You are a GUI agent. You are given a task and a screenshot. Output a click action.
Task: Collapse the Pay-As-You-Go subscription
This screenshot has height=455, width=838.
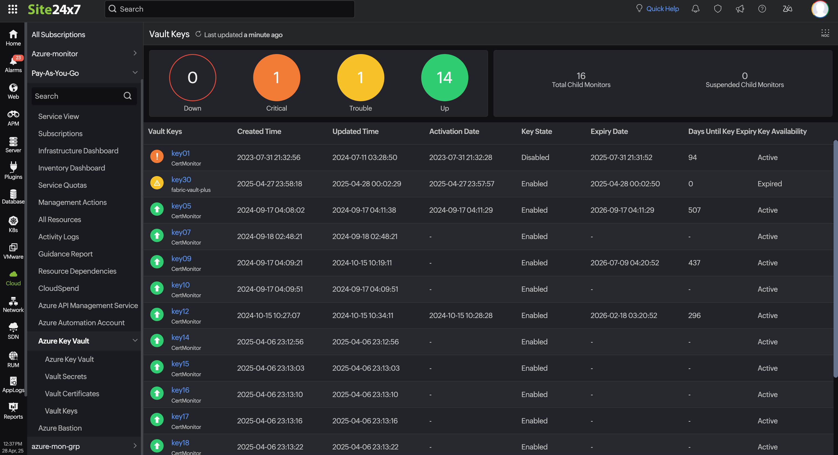click(x=135, y=73)
